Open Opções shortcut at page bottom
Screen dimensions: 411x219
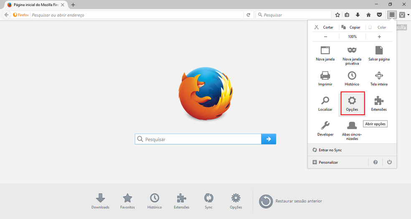(x=236, y=201)
